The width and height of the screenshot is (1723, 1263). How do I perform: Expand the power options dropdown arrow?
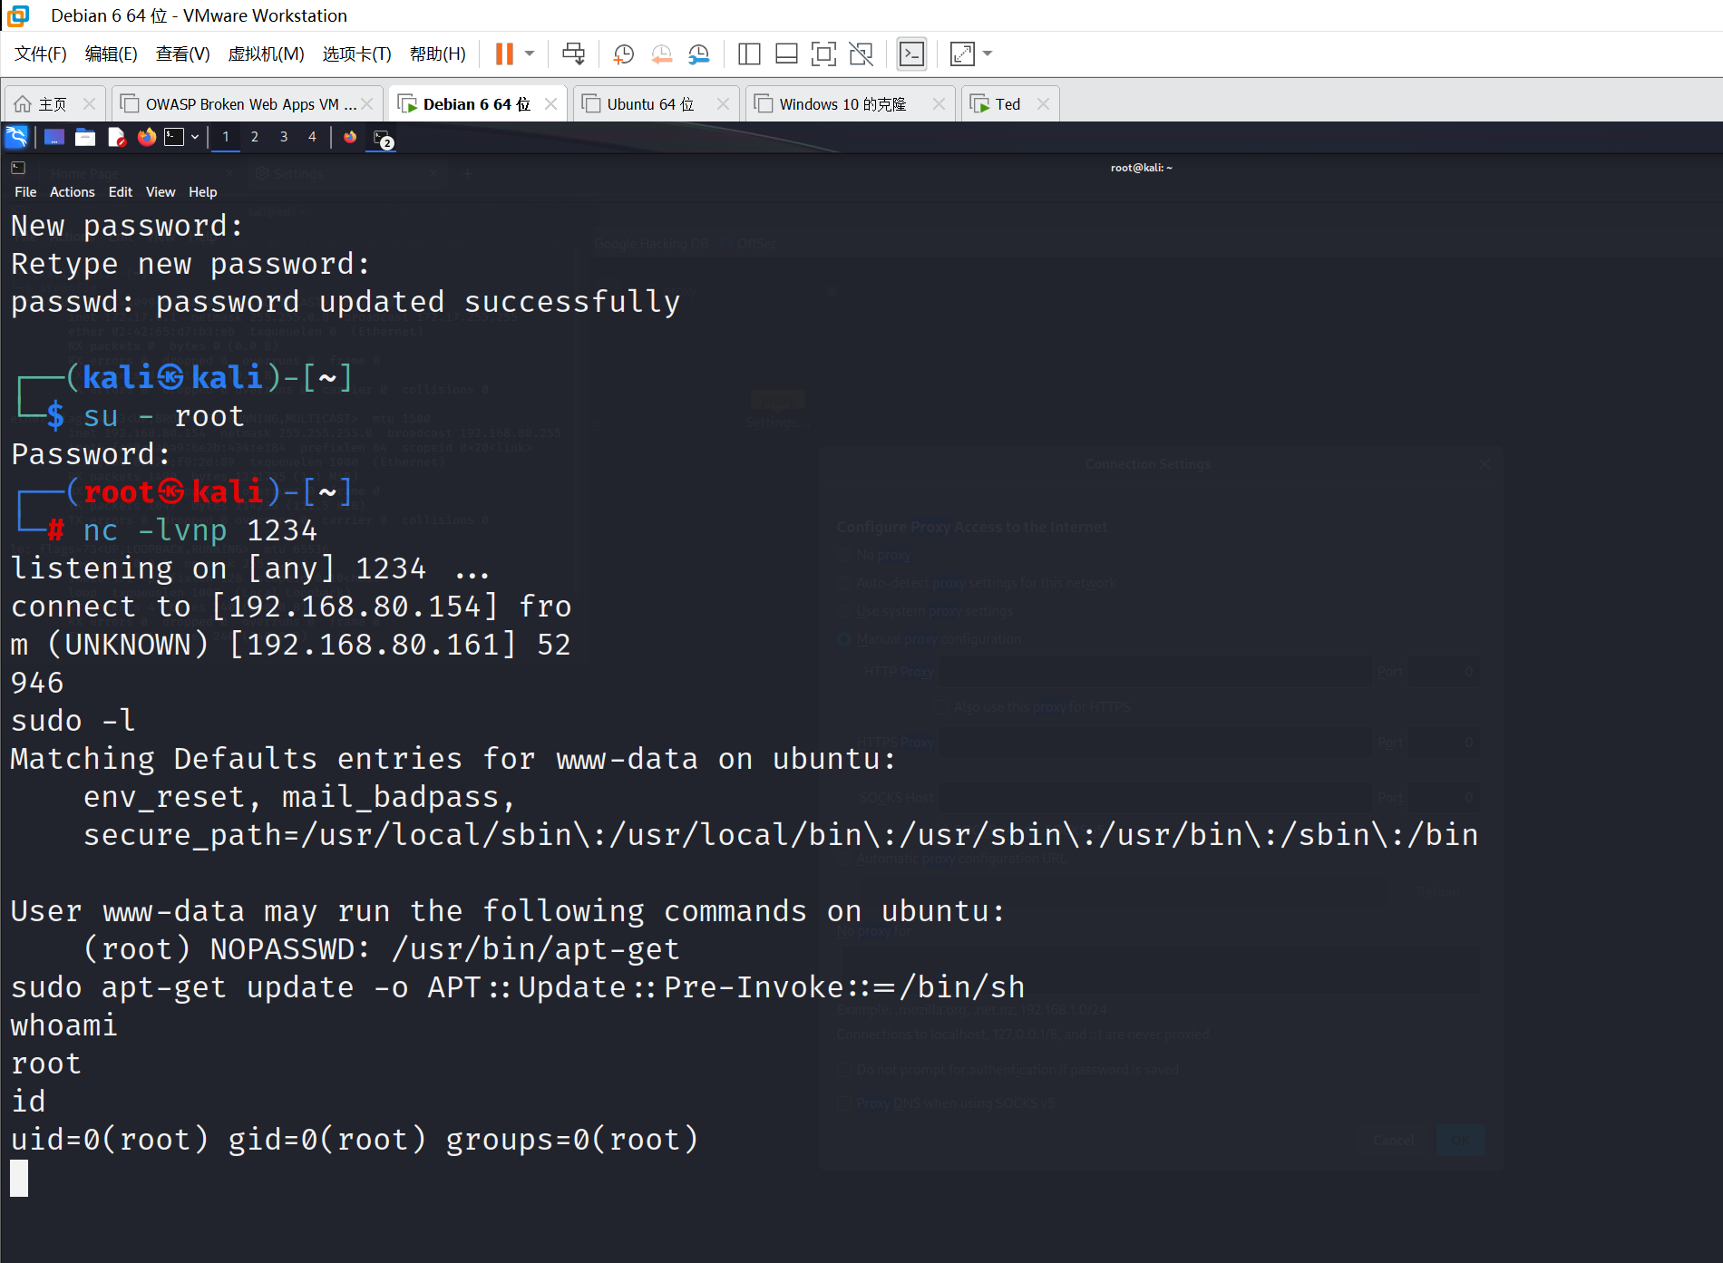(x=530, y=53)
